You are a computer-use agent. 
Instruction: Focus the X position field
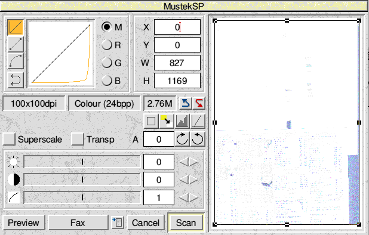click(x=177, y=27)
